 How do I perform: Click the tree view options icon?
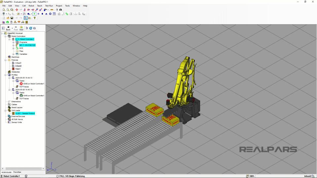click(27, 28)
